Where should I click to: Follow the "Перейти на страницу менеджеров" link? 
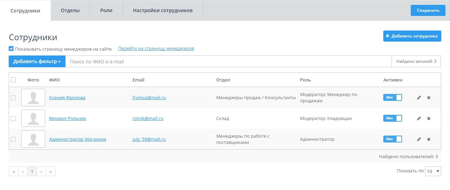[156, 49]
